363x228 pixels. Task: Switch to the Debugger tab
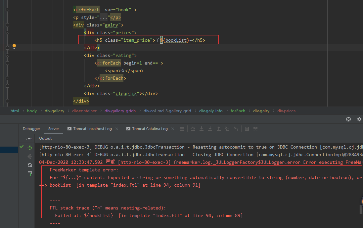[x=31, y=129]
